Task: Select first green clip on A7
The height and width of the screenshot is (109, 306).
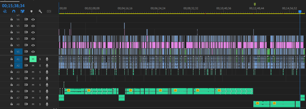Action: tap(61, 98)
